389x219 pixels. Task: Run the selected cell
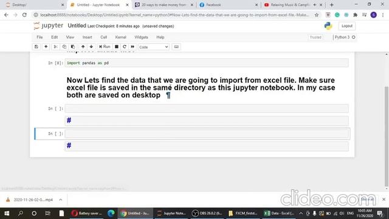click(105, 47)
